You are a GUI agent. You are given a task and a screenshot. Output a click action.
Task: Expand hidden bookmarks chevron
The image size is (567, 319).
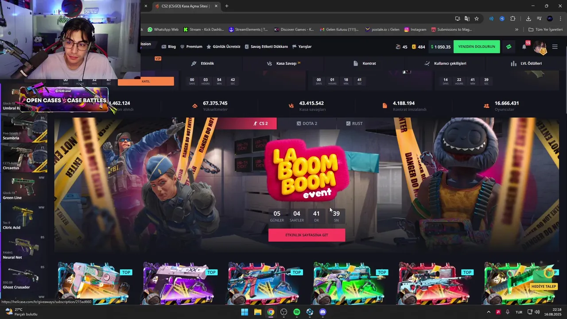click(x=517, y=30)
